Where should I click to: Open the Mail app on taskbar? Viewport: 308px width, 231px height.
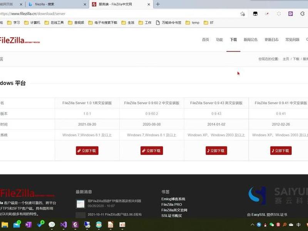pos(17,224)
